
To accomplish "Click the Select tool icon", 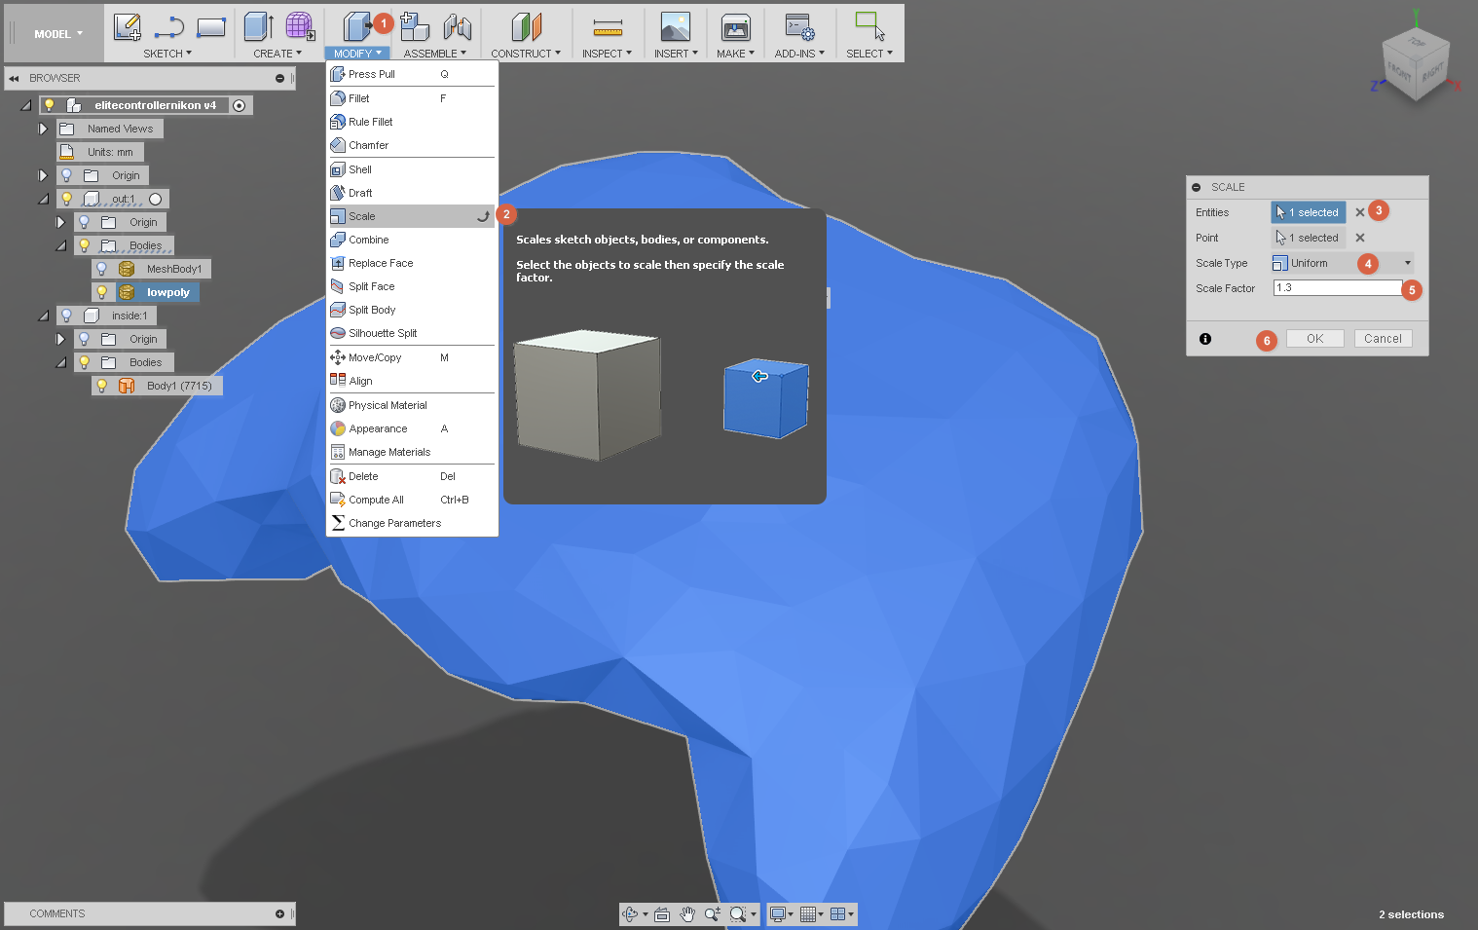I will 869,27.
